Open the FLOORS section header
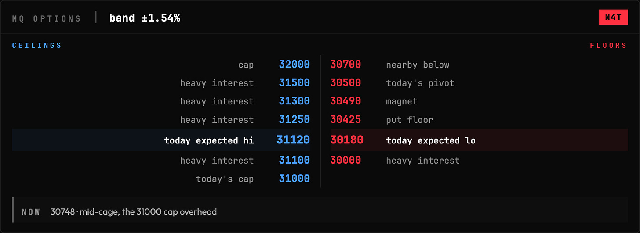The width and height of the screenshot is (640, 233). [608, 46]
